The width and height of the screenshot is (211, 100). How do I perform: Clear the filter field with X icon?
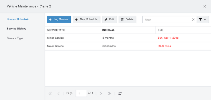coord(193,20)
